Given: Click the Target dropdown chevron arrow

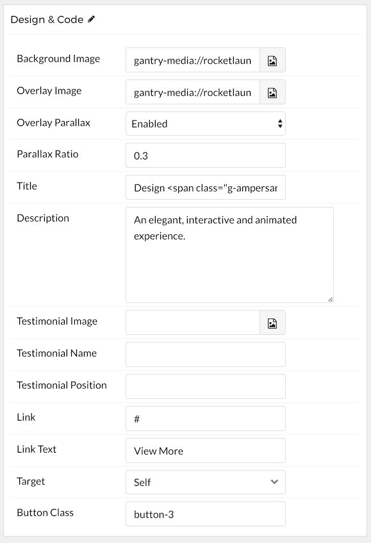Looking at the screenshot, I should [274, 482].
